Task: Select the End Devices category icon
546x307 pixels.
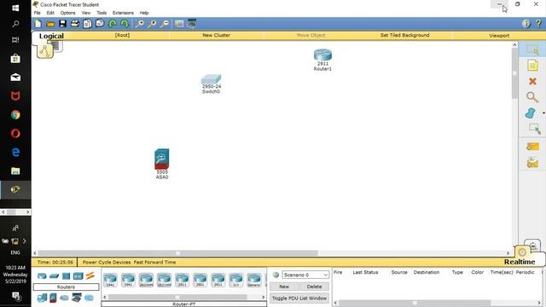Action: (x=42, y=298)
